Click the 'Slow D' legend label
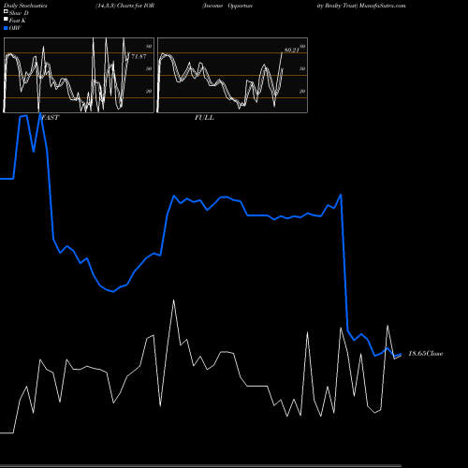 [x=19, y=13]
